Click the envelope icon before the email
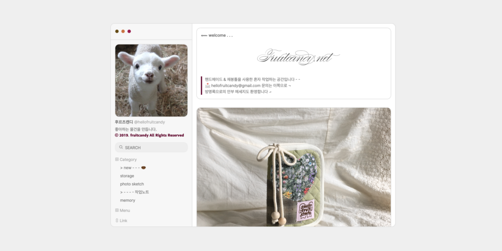Viewport: 502px width, 251px height. 207,85
